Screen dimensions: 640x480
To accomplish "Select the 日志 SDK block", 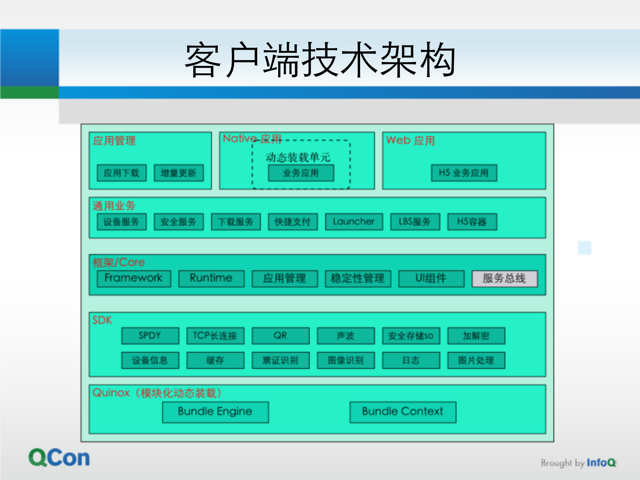I will 411,360.
